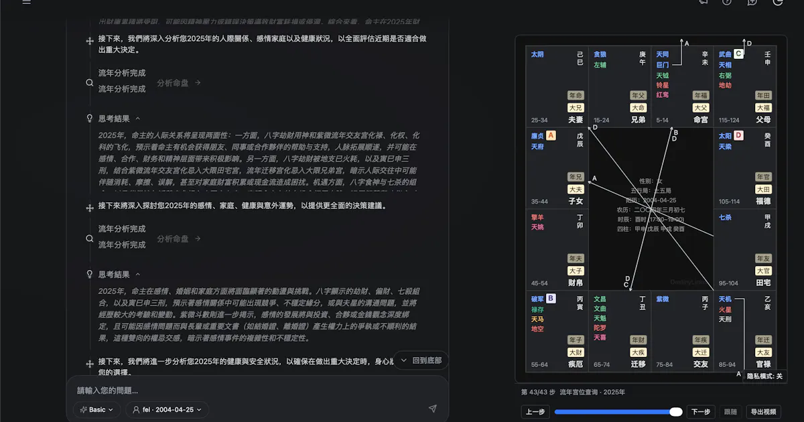Select the 迁移 palace label
The height and width of the screenshot is (422, 804).
[x=638, y=364]
